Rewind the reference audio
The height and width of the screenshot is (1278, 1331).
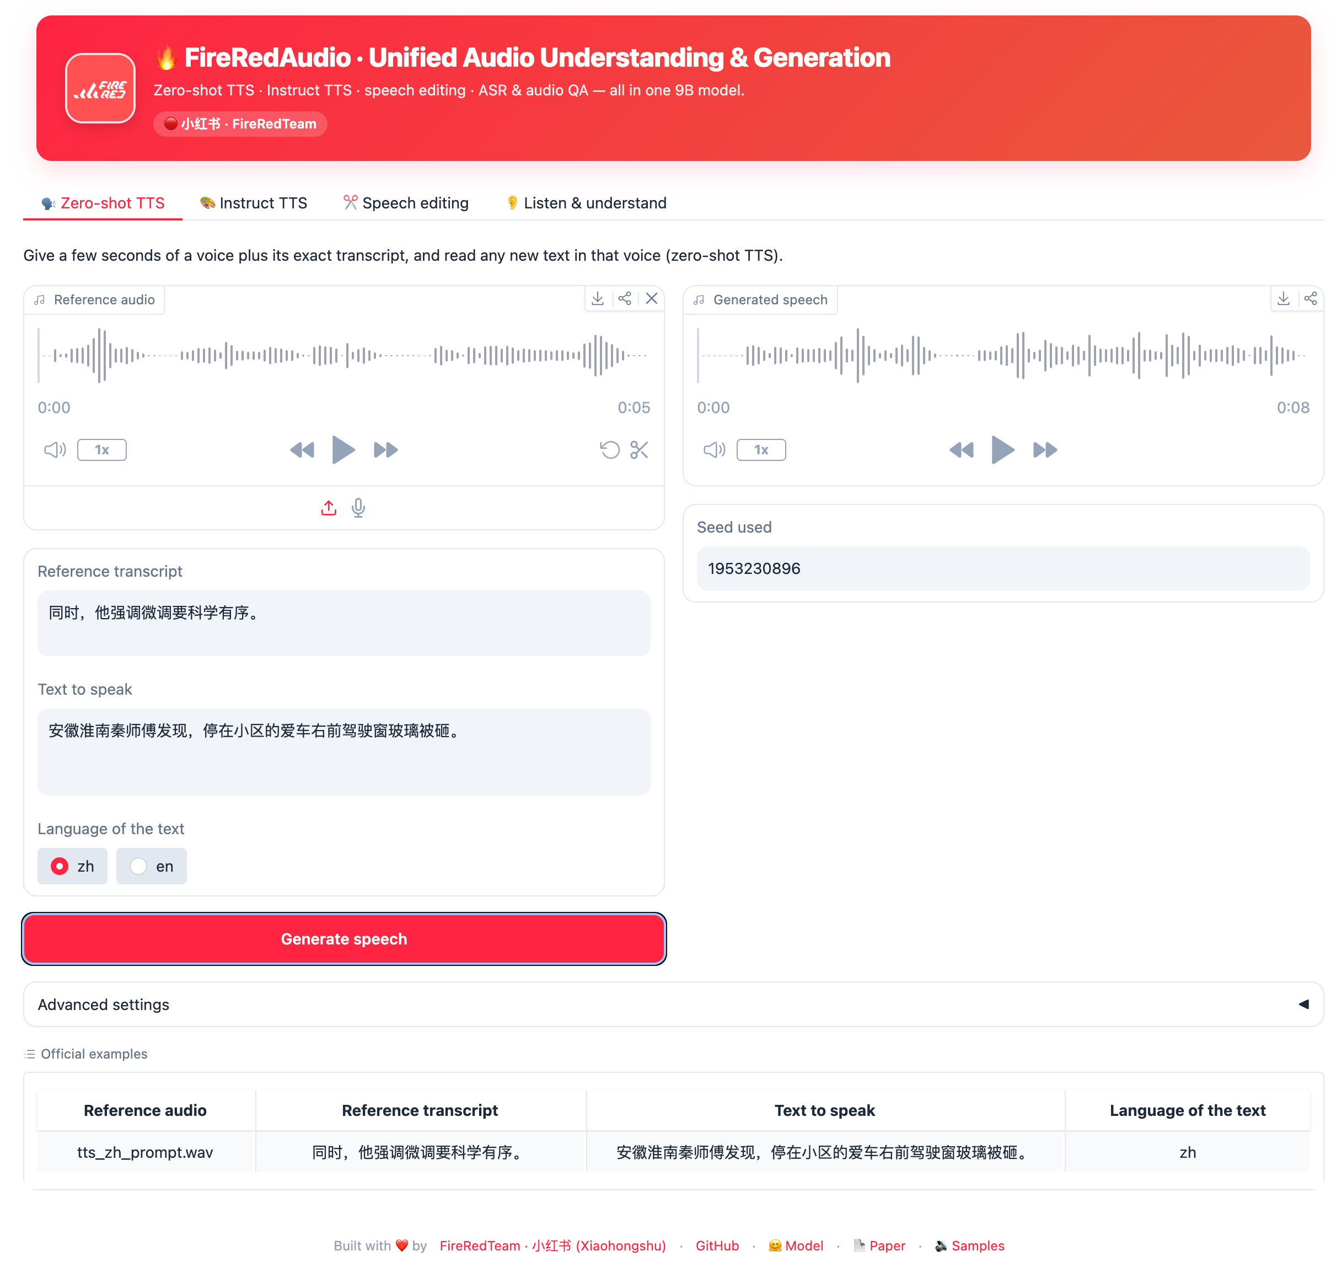(302, 449)
